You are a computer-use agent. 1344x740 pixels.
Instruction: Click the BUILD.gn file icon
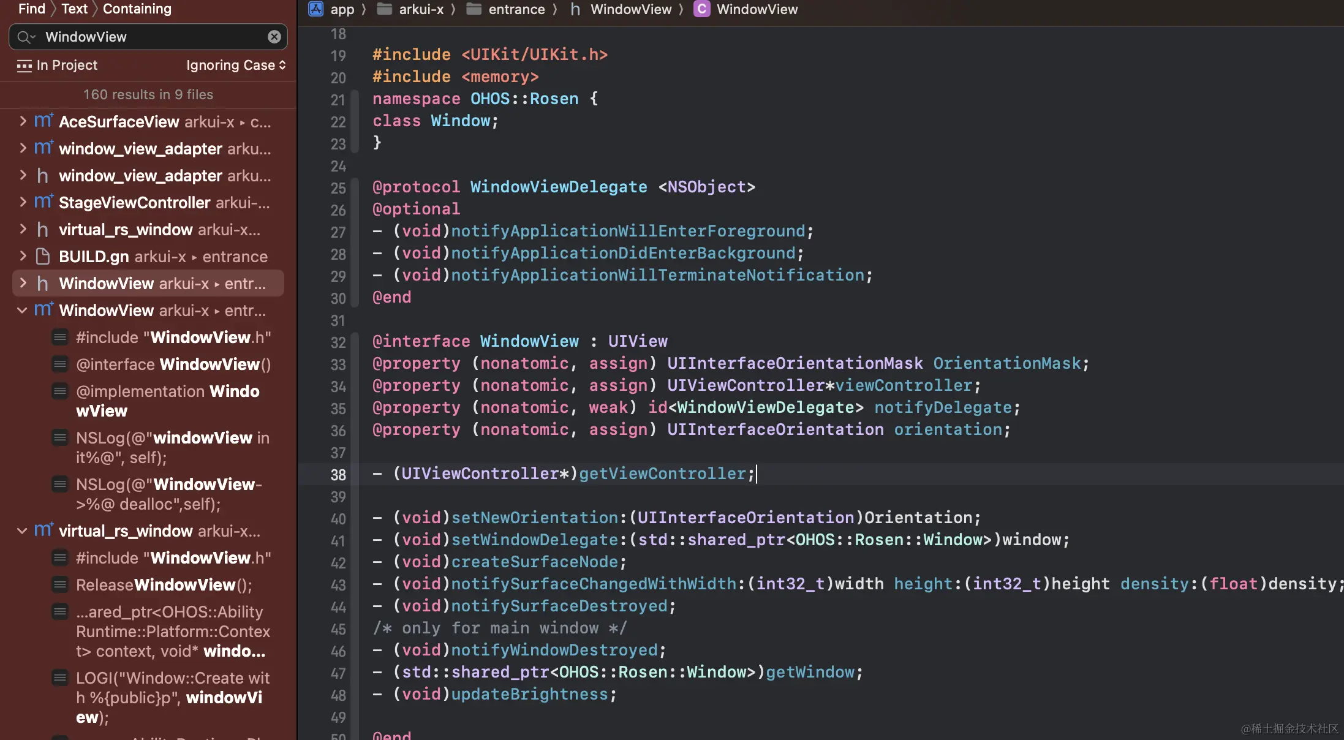click(43, 256)
